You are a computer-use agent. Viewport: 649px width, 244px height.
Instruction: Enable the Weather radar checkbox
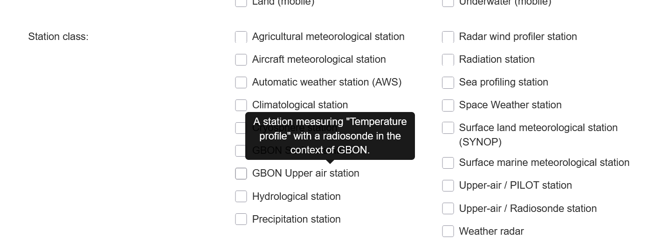(448, 231)
